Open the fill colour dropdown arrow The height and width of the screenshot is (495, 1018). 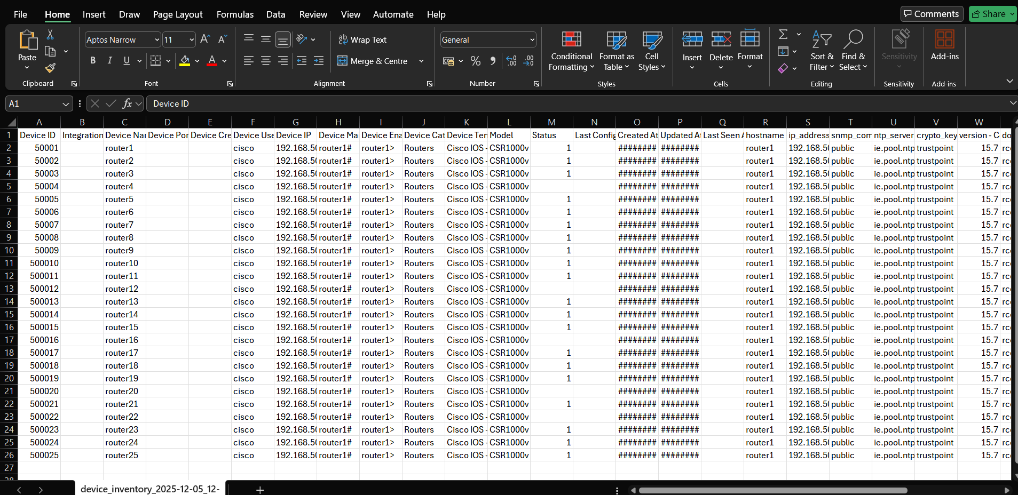[197, 61]
